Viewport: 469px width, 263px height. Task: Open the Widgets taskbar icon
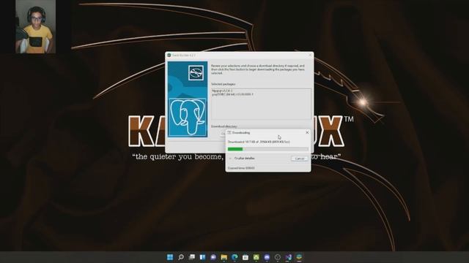(x=202, y=257)
